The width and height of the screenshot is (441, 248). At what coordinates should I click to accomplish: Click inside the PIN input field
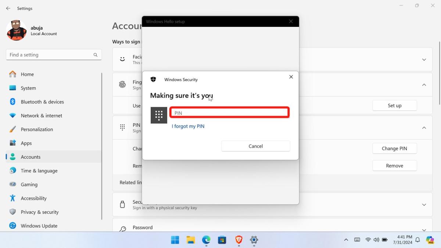point(229,112)
